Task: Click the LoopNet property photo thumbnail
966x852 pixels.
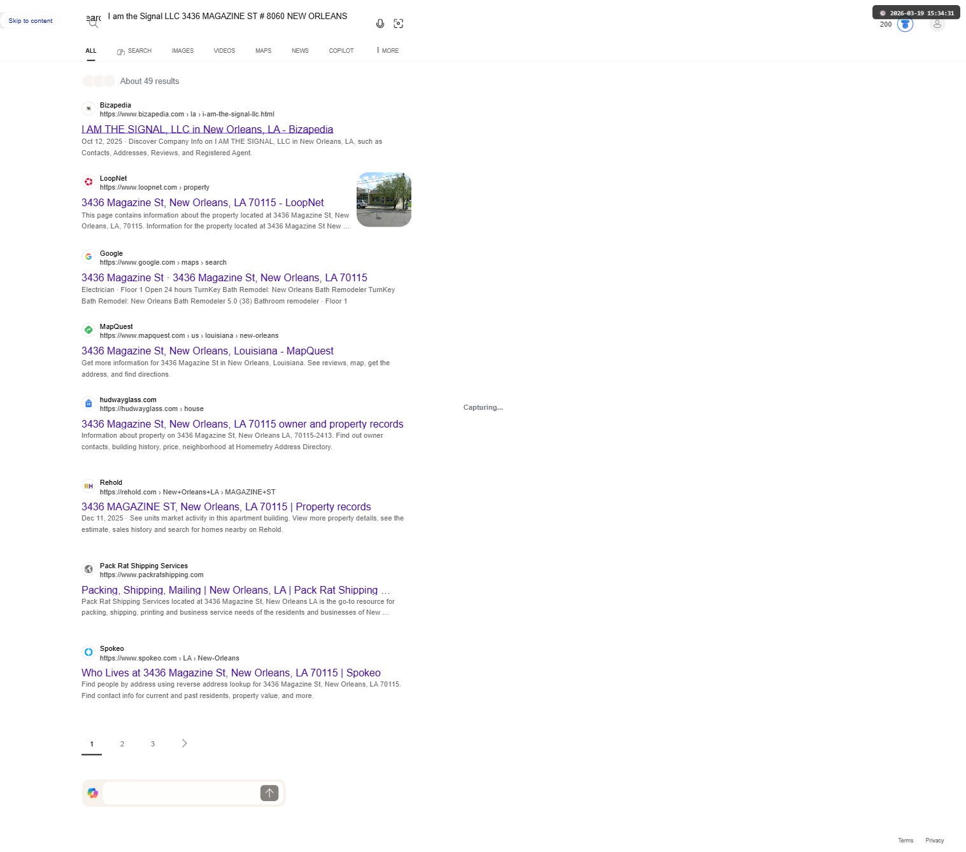Action: (x=384, y=199)
